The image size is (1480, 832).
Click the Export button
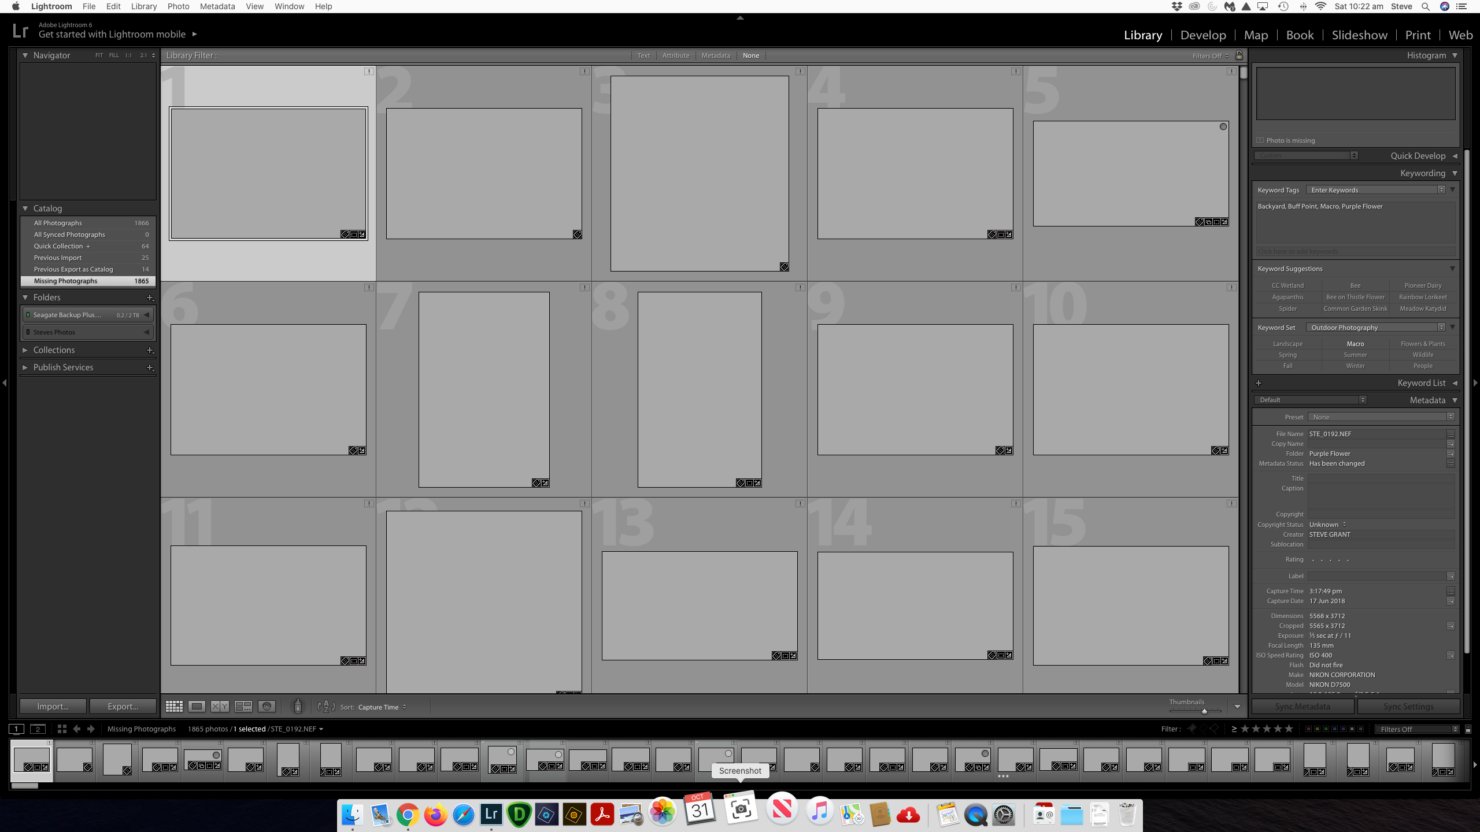click(x=123, y=706)
